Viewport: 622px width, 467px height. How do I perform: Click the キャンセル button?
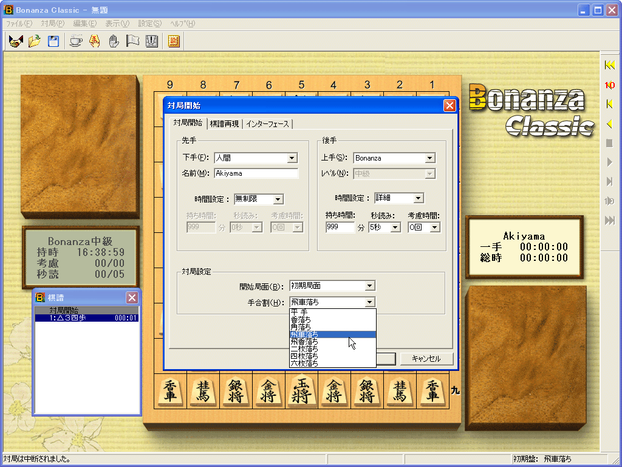pos(426,359)
